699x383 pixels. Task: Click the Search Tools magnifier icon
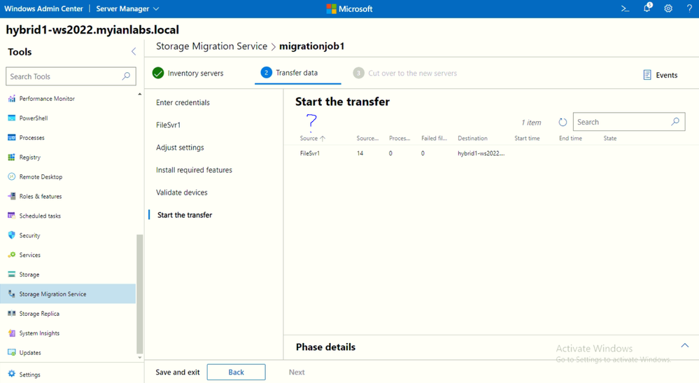point(126,76)
